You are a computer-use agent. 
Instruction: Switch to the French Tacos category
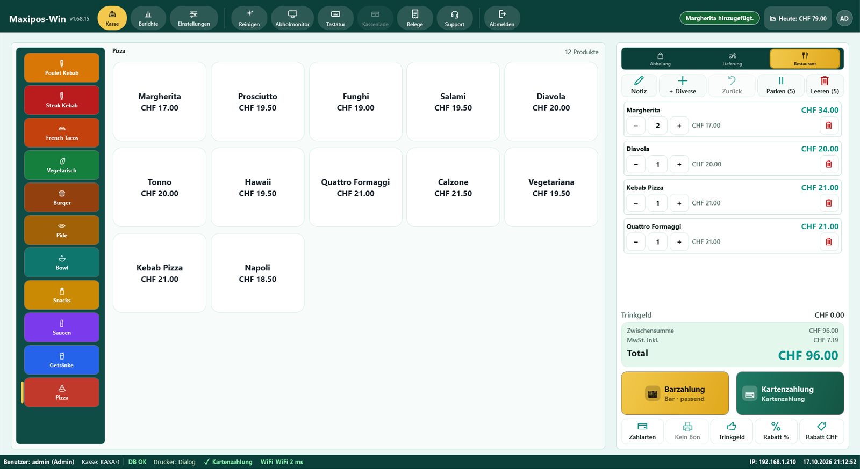62,133
